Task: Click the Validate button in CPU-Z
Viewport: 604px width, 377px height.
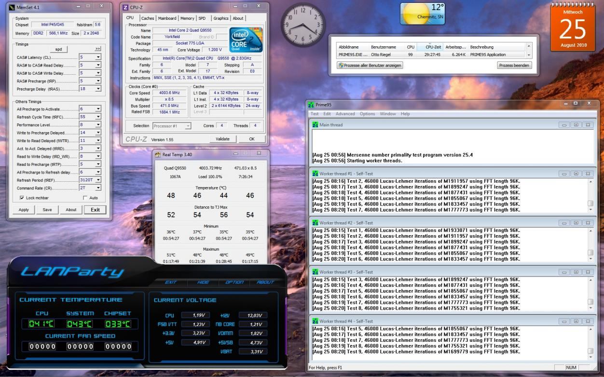Action: (x=223, y=139)
